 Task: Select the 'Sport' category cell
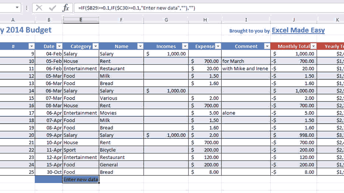(81, 150)
